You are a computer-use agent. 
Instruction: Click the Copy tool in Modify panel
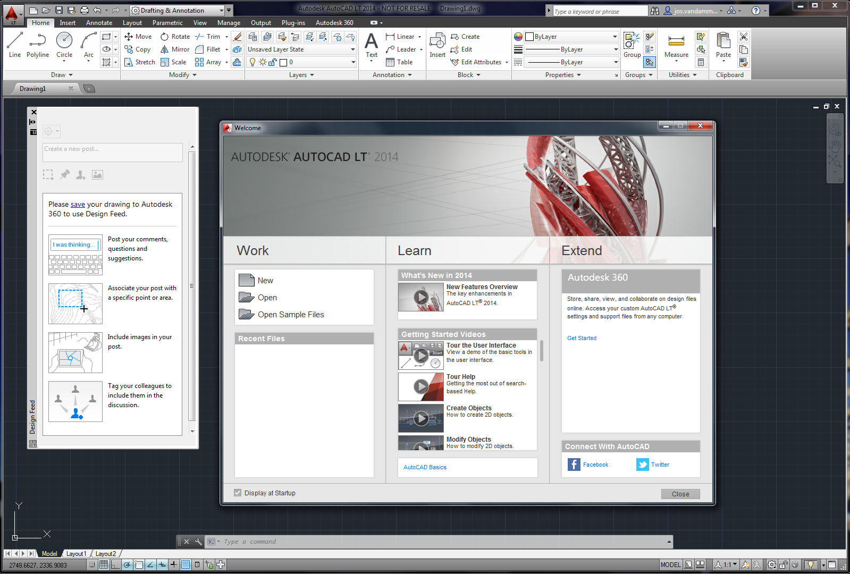(138, 49)
